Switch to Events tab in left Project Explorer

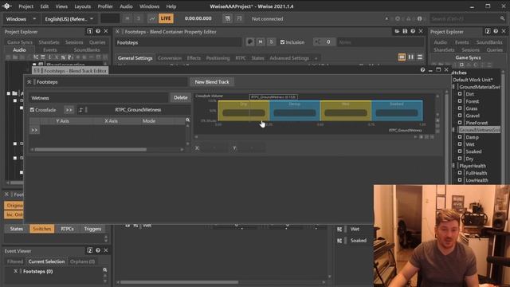pyautogui.click(x=49, y=49)
